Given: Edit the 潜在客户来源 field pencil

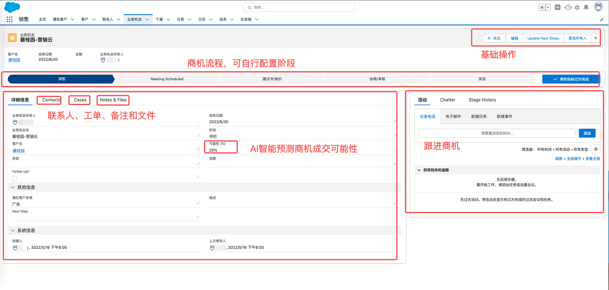Looking at the screenshot, I should [x=198, y=204].
